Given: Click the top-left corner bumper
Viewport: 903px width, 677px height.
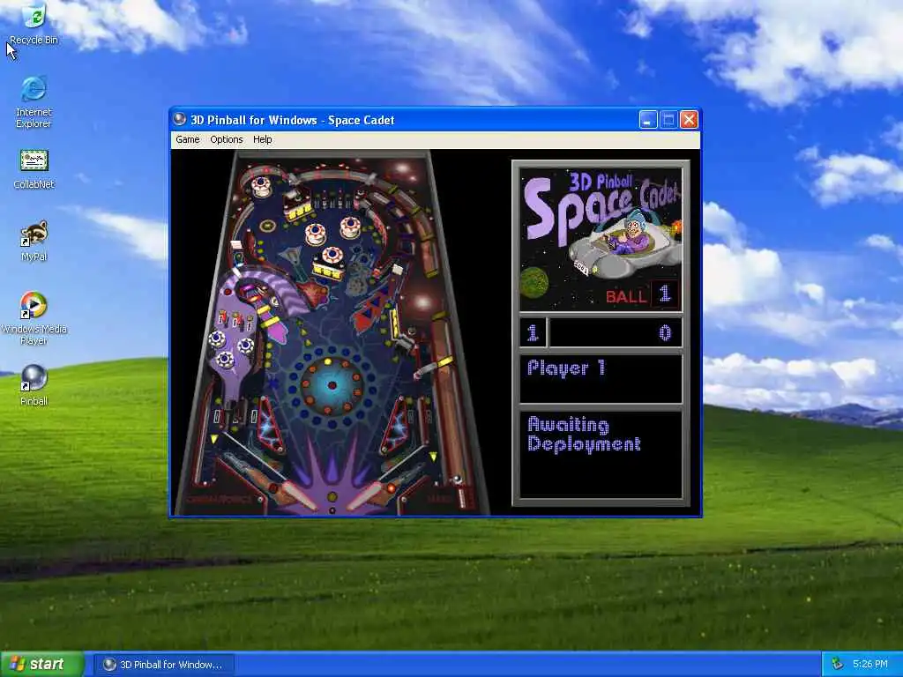Looking at the screenshot, I should coord(261,186).
